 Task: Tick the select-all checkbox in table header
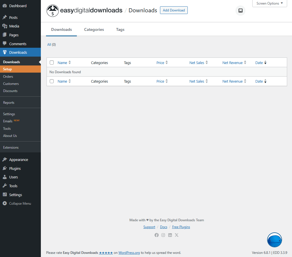coord(52,62)
